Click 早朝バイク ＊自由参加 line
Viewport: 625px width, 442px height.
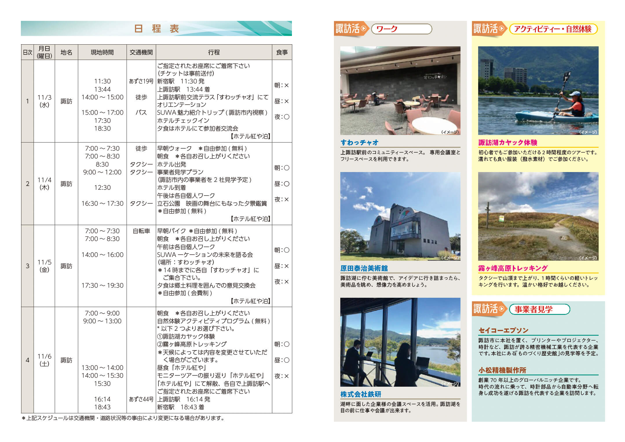[x=197, y=231]
